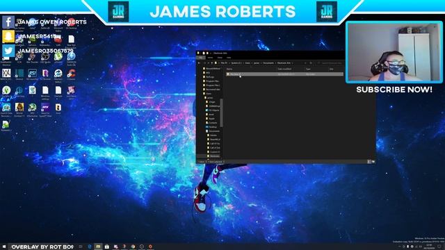Click Users in the address breadcrumb
Viewport: 445px width, 250px height.
tap(248, 63)
